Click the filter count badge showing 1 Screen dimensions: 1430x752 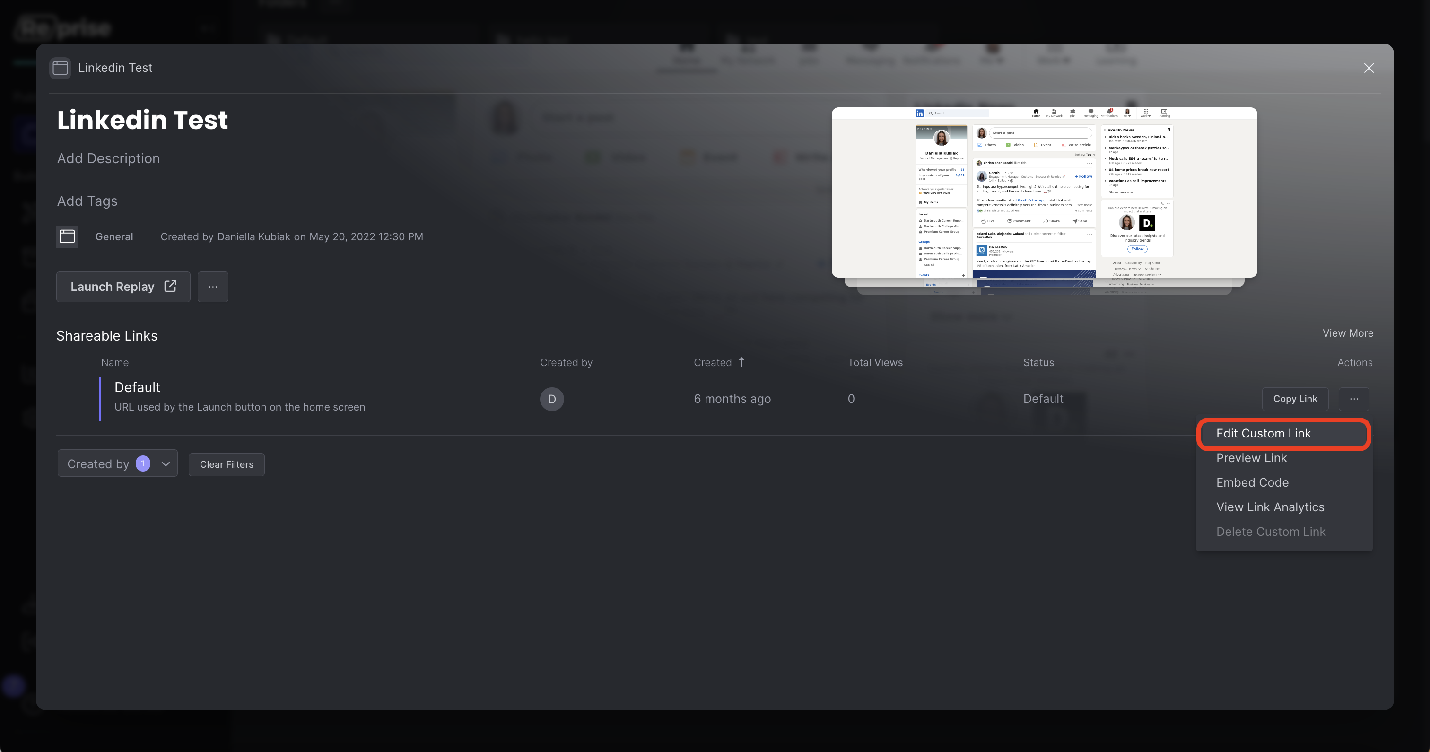click(143, 463)
